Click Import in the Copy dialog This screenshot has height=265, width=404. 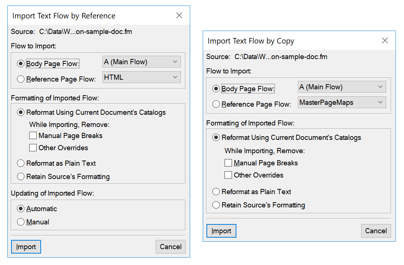(x=221, y=231)
